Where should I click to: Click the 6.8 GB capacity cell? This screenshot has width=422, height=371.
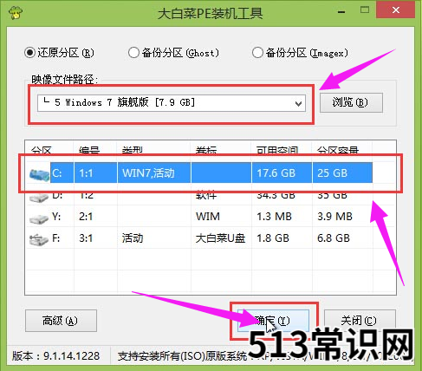(x=334, y=238)
